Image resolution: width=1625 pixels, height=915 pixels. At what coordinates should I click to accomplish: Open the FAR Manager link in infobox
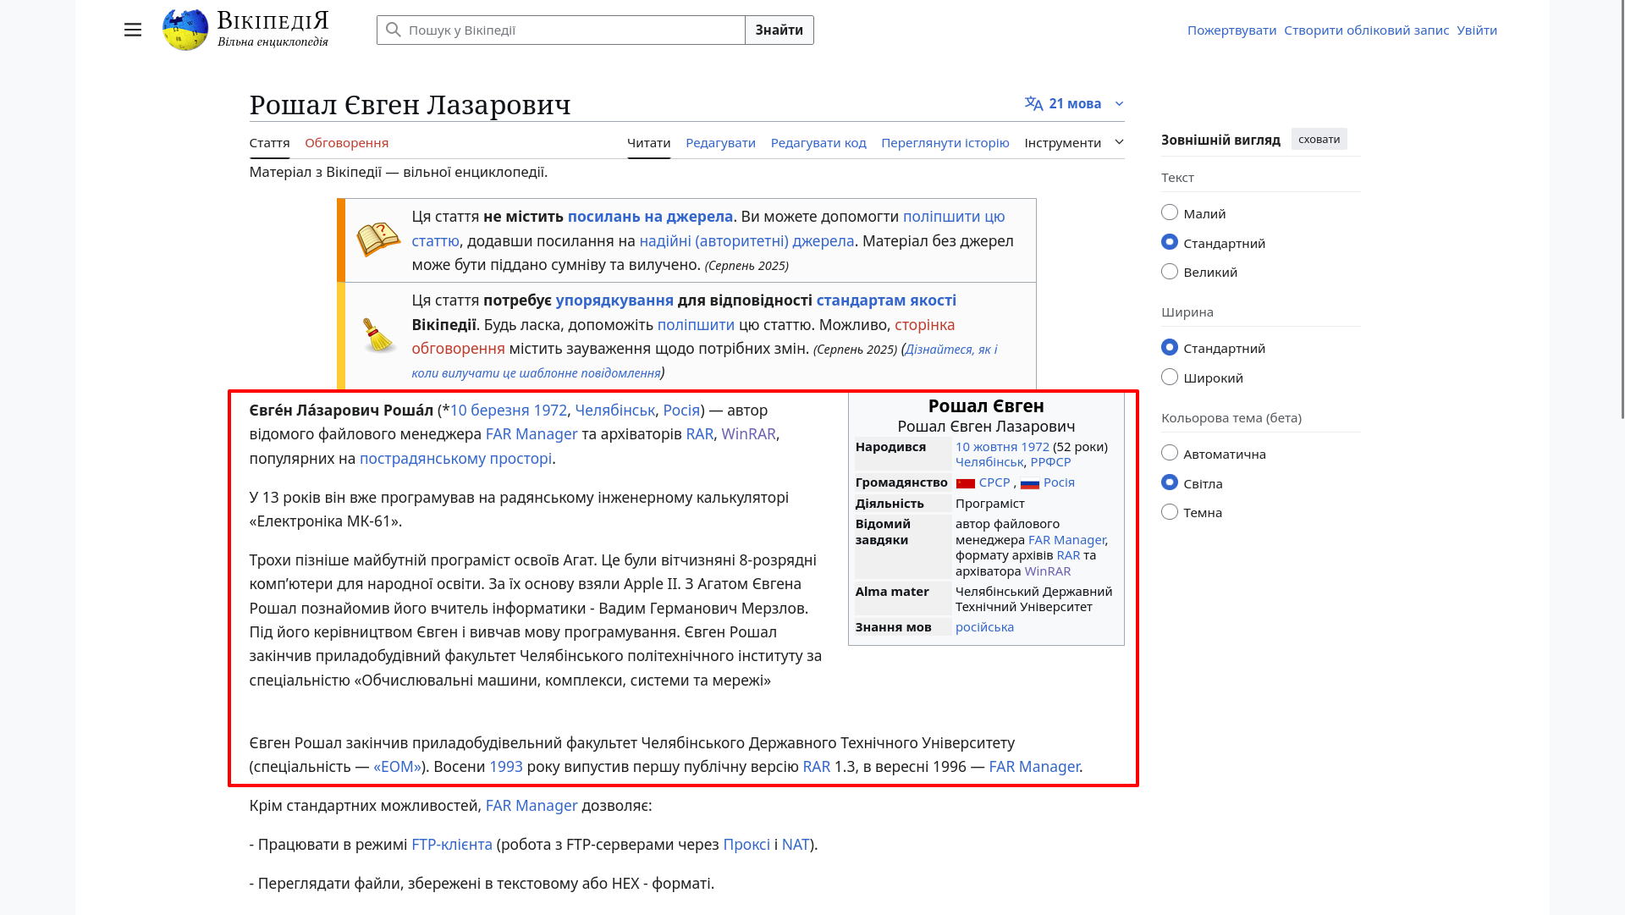point(1066,540)
